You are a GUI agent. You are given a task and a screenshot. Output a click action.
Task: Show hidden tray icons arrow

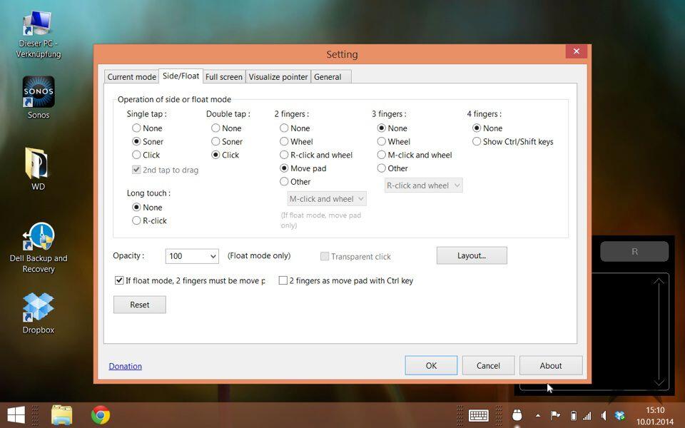538,416
